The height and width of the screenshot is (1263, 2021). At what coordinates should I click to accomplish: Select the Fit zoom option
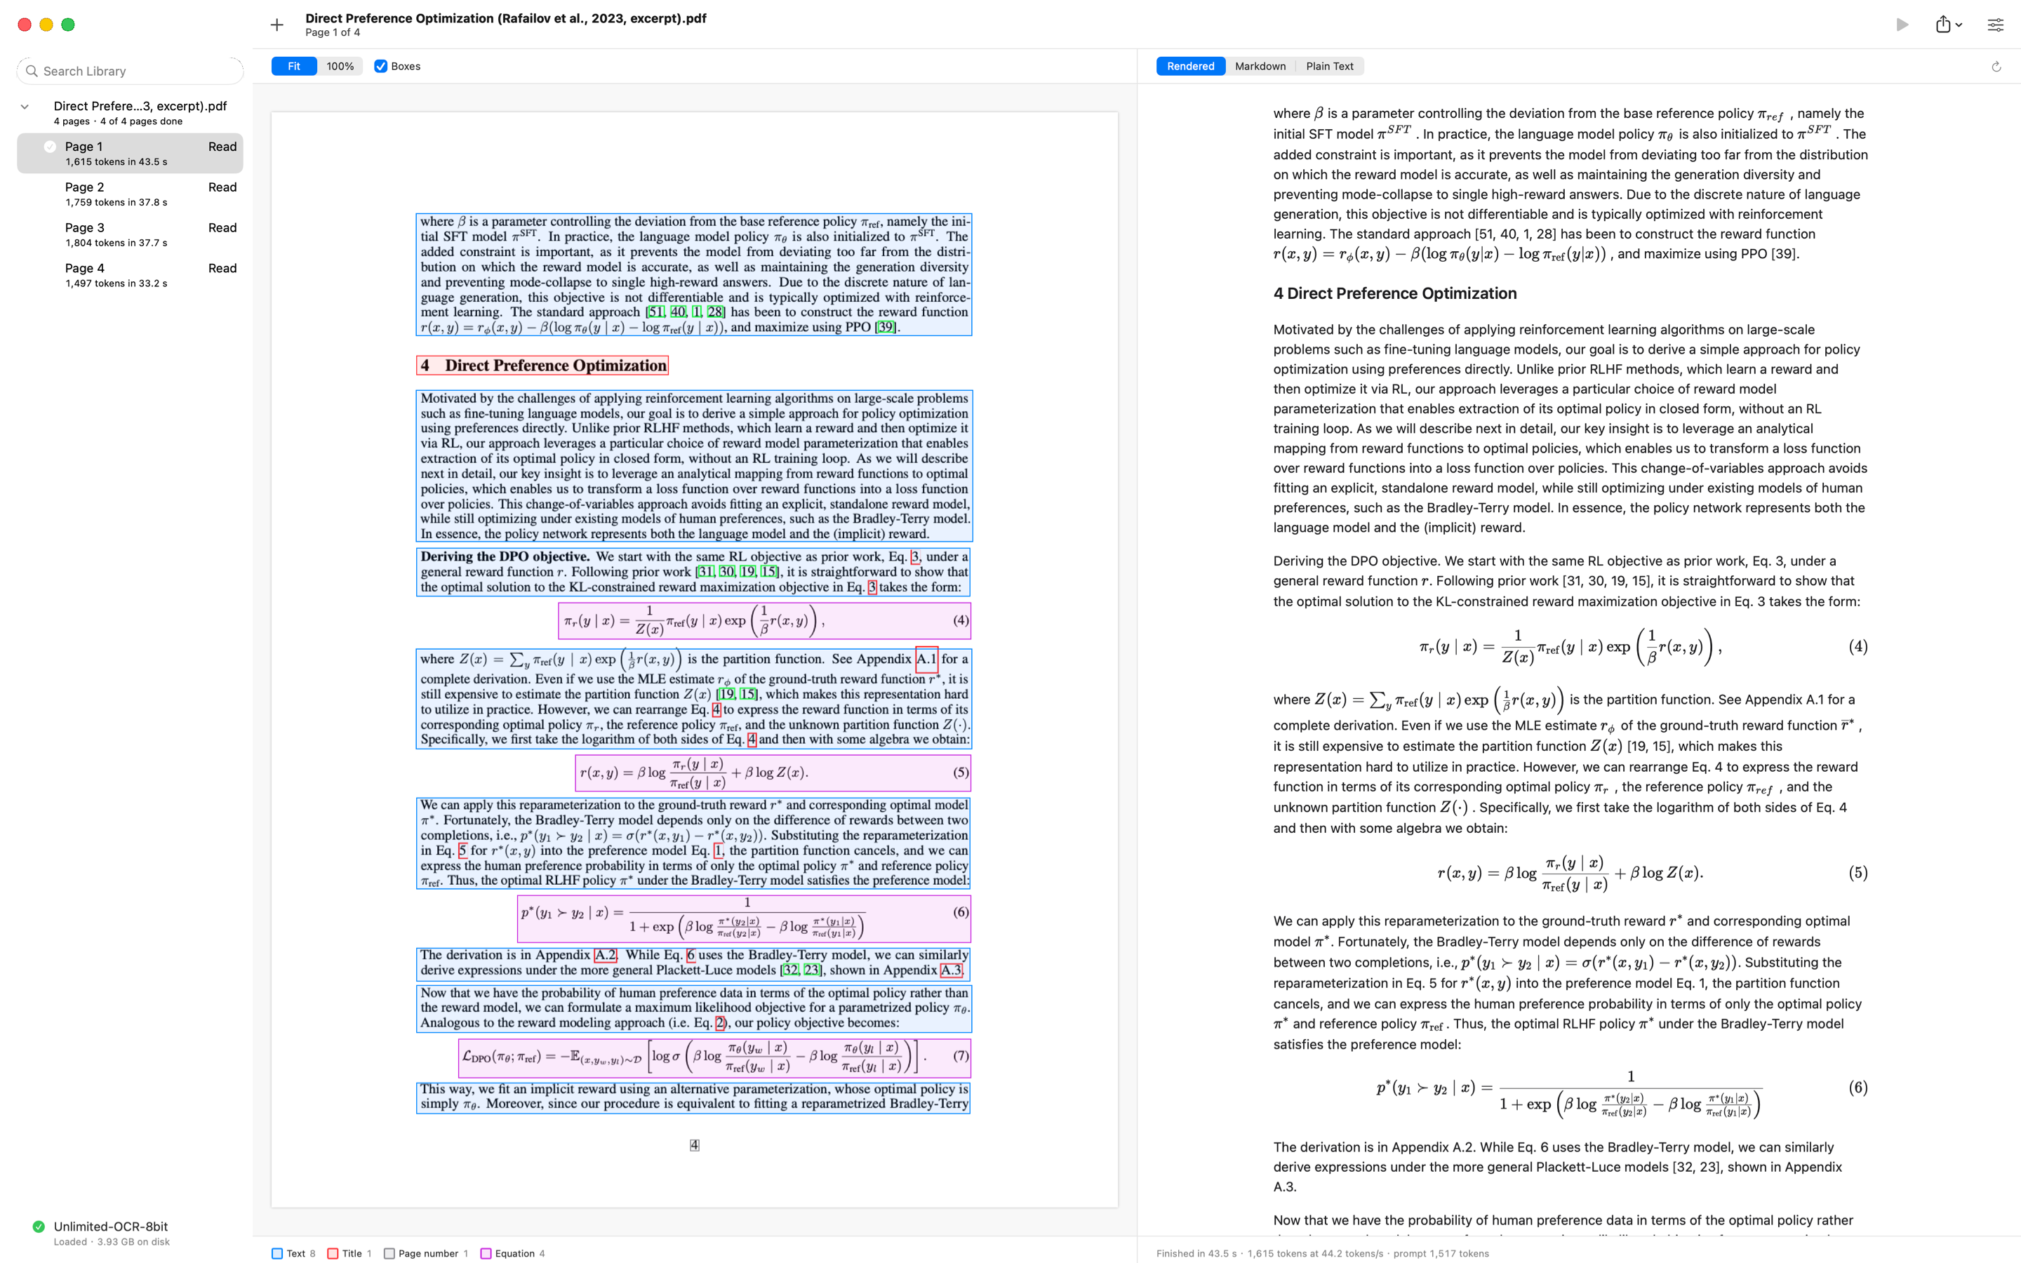pyautogui.click(x=294, y=66)
